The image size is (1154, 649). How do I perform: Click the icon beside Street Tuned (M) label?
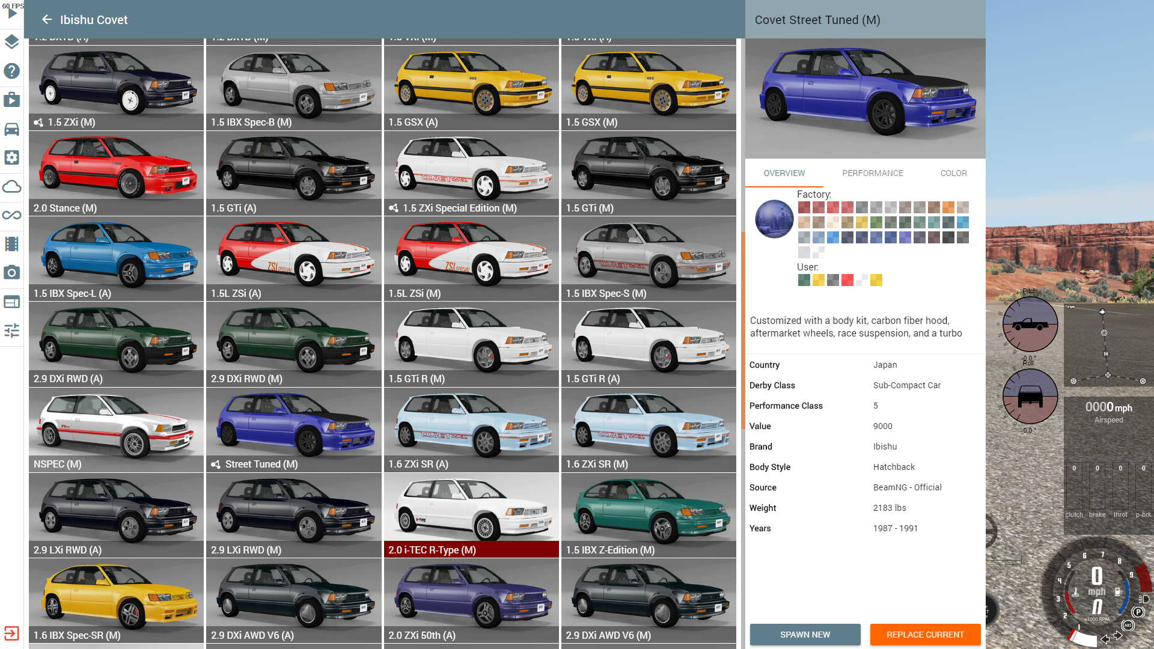coord(216,465)
